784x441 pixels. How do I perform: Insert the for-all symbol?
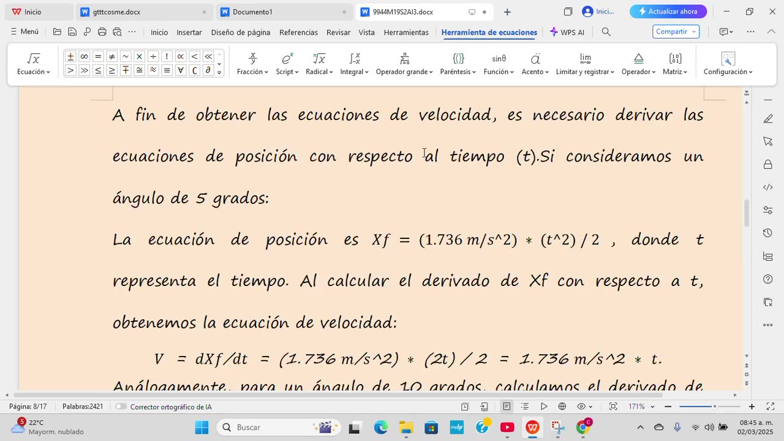click(181, 70)
